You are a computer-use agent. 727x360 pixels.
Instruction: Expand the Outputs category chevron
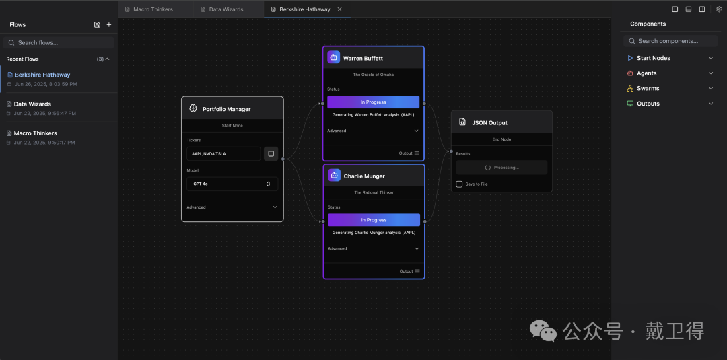point(711,104)
